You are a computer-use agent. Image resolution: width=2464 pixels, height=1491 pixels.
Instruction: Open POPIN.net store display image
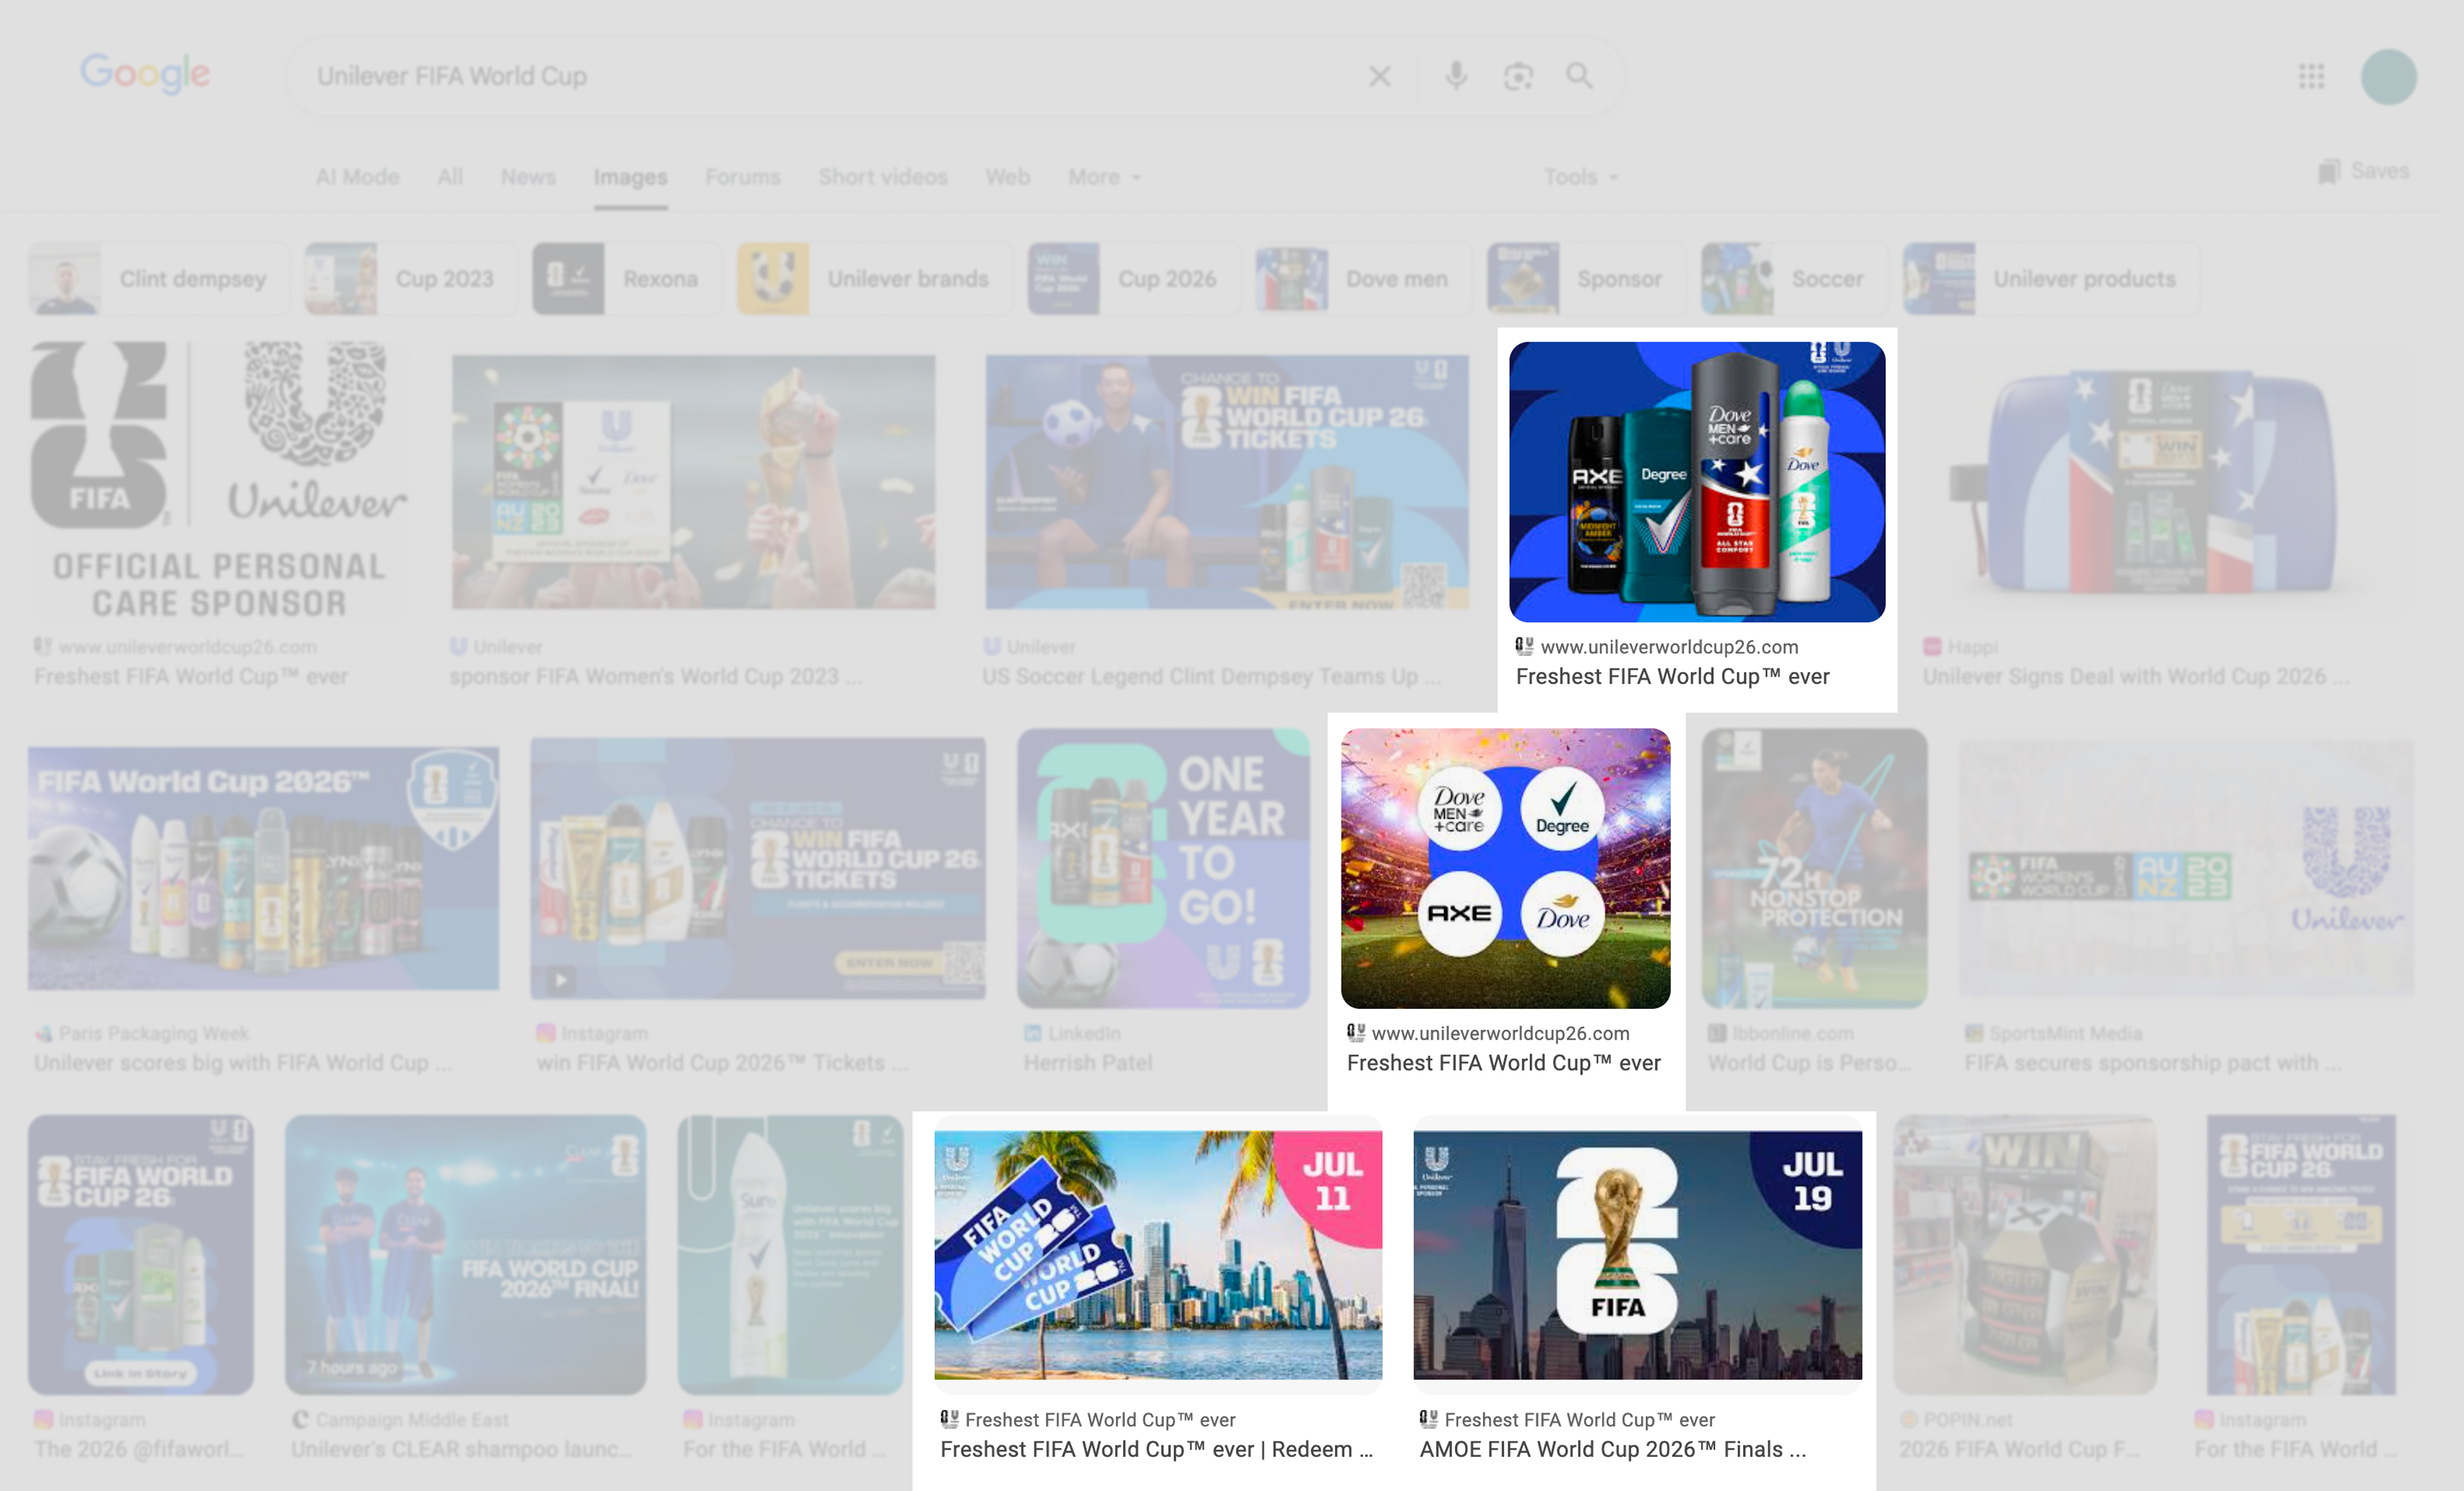[2025, 1255]
